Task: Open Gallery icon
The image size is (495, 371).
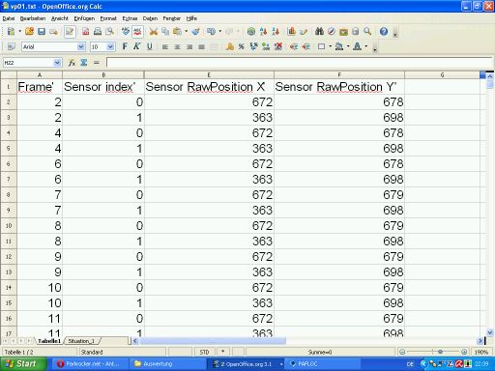Action: pos(343,31)
